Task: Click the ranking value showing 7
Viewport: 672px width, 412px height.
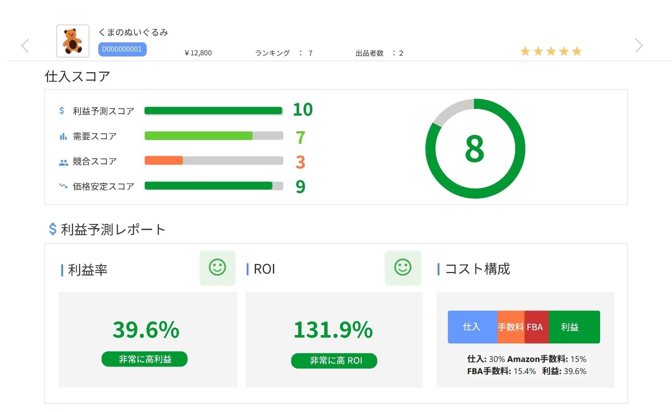Action: 310,53
